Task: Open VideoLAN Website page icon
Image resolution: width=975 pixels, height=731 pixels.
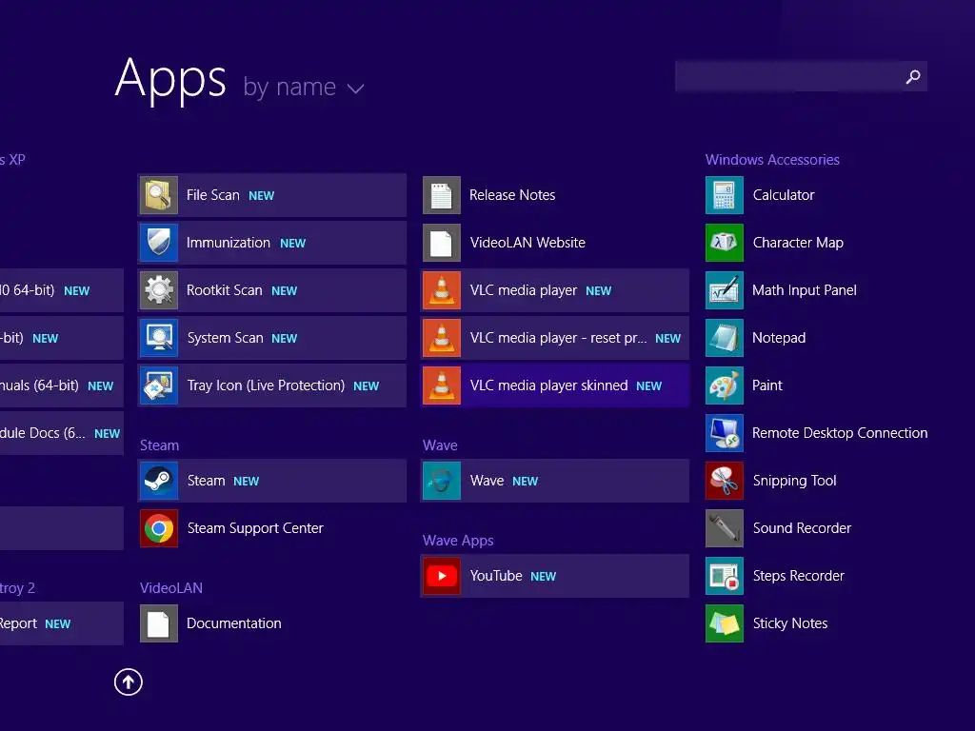Action: coord(442,243)
